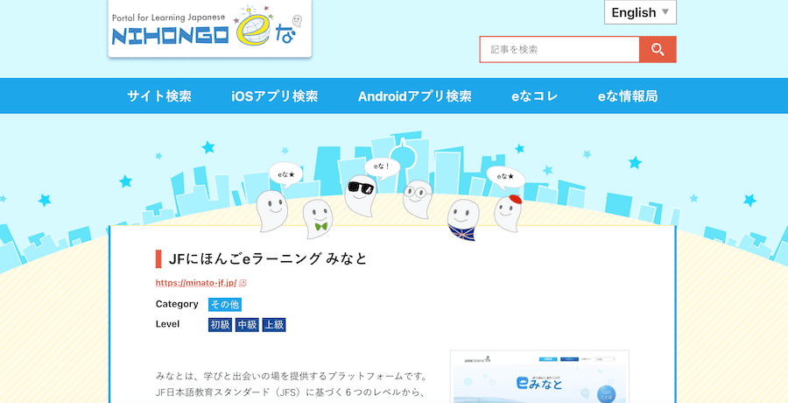
Task: Click the article search input field
Action: pyautogui.click(x=559, y=49)
